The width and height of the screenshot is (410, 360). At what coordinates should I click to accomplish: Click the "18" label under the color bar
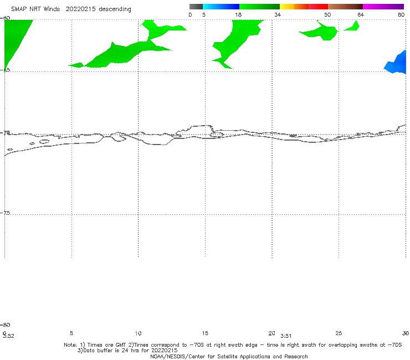pos(238,15)
